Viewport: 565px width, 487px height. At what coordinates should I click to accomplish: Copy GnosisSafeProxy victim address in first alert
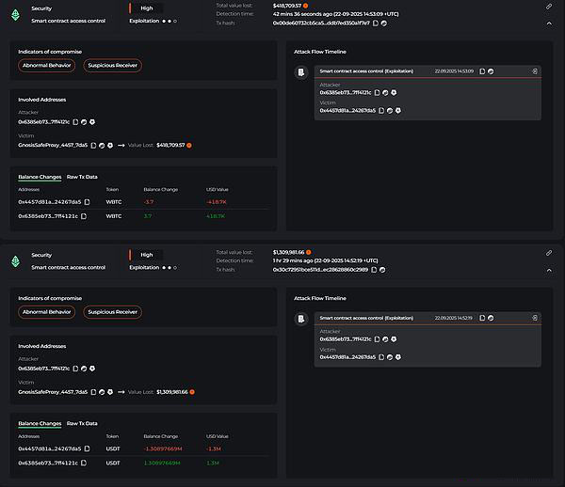coord(93,145)
